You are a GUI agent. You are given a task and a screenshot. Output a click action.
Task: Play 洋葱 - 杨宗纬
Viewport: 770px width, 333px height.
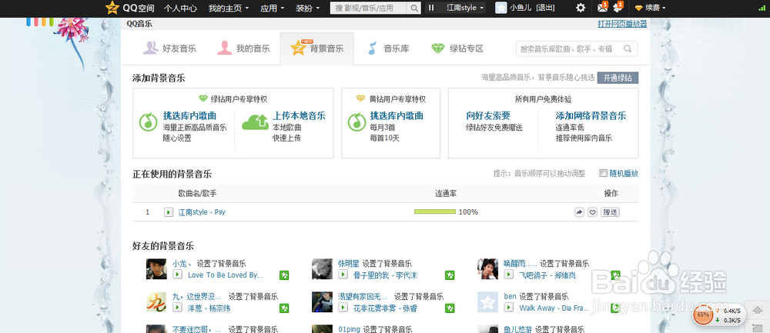pyautogui.click(x=178, y=308)
